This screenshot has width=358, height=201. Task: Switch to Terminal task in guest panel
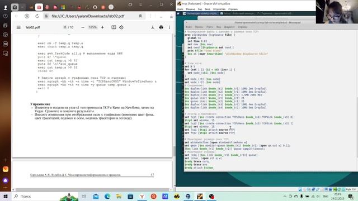pos(275,13)
